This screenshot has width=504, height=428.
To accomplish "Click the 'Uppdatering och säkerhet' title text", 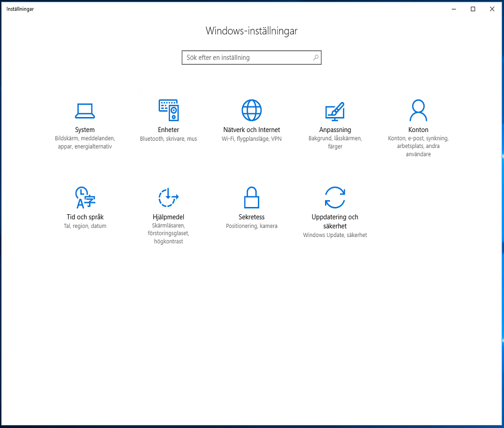I will click(x=335, y=221).
